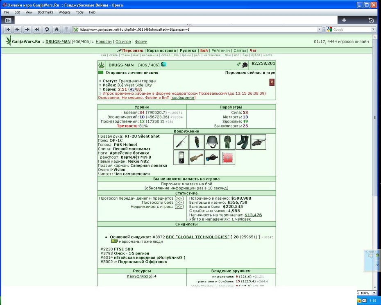Go back with the Back arrow
Screen dimensions: 381x305
17,30
